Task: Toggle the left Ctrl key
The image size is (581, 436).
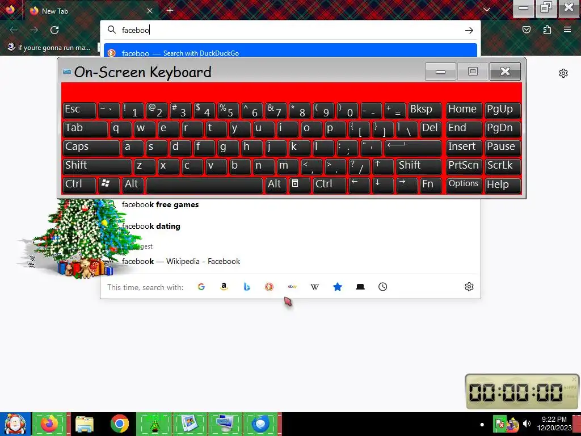Action: point(79,186)
